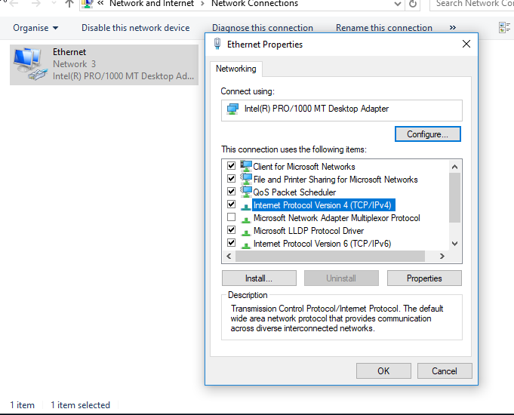
Task: Click the Install button
Action: pos(259,278)
